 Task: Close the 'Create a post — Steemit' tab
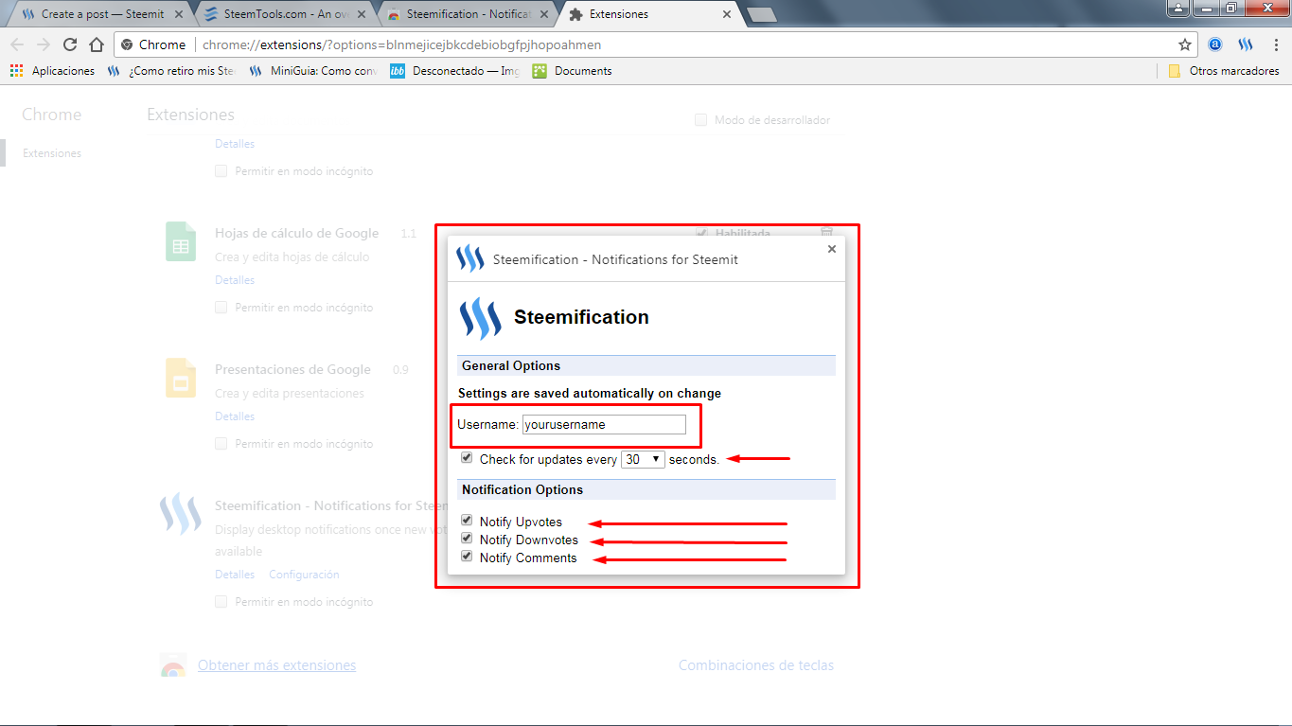coord(179,14)
